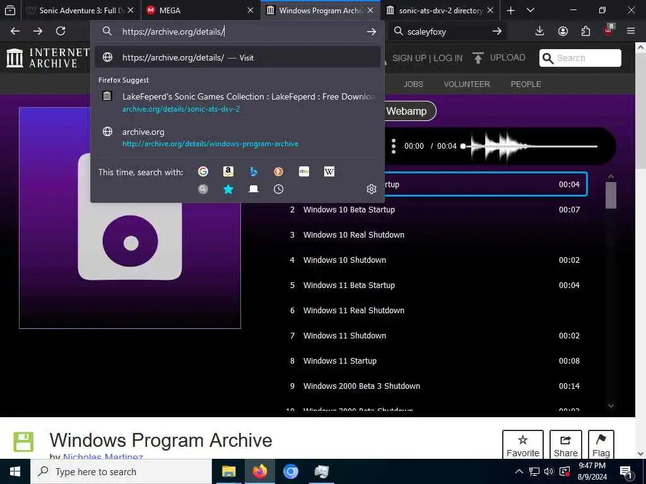Close the Windows Program Archive tab

(x=370, y=10)
